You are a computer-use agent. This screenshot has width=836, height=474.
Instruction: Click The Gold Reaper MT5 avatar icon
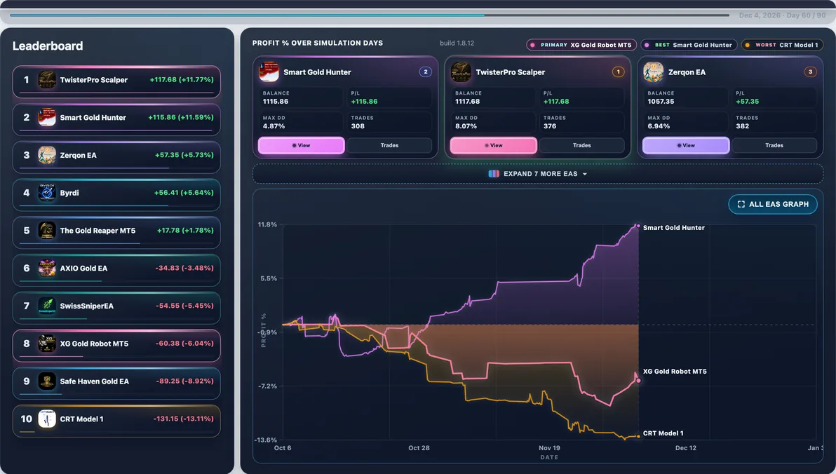pyautogui.click(x=47, y=230)
